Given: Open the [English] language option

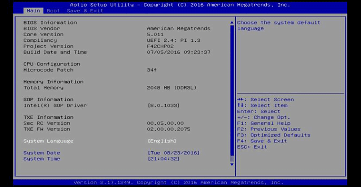Looking at the screenshot, I should pyautogui.click(x=162, y=141).
